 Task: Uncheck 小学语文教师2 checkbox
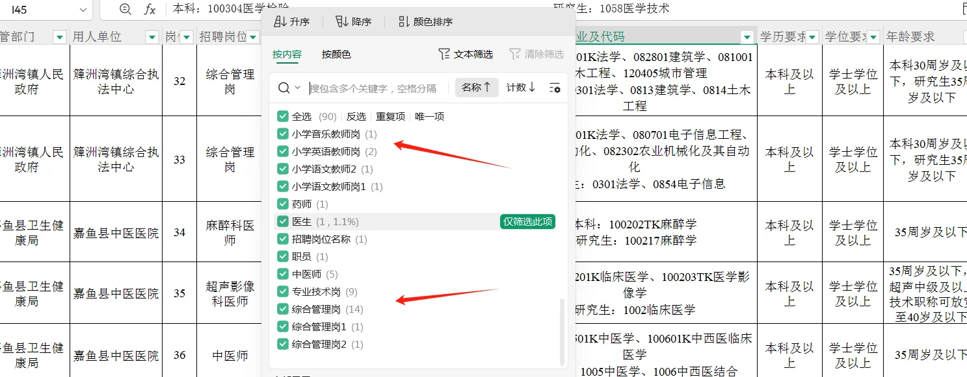(282, 169)
